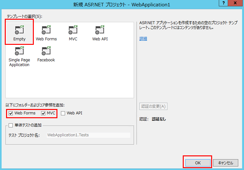The height and width of the screenshot is (170, 244).
Task: Click the テスト プロジェクト名 label
Action: [24, 135]
